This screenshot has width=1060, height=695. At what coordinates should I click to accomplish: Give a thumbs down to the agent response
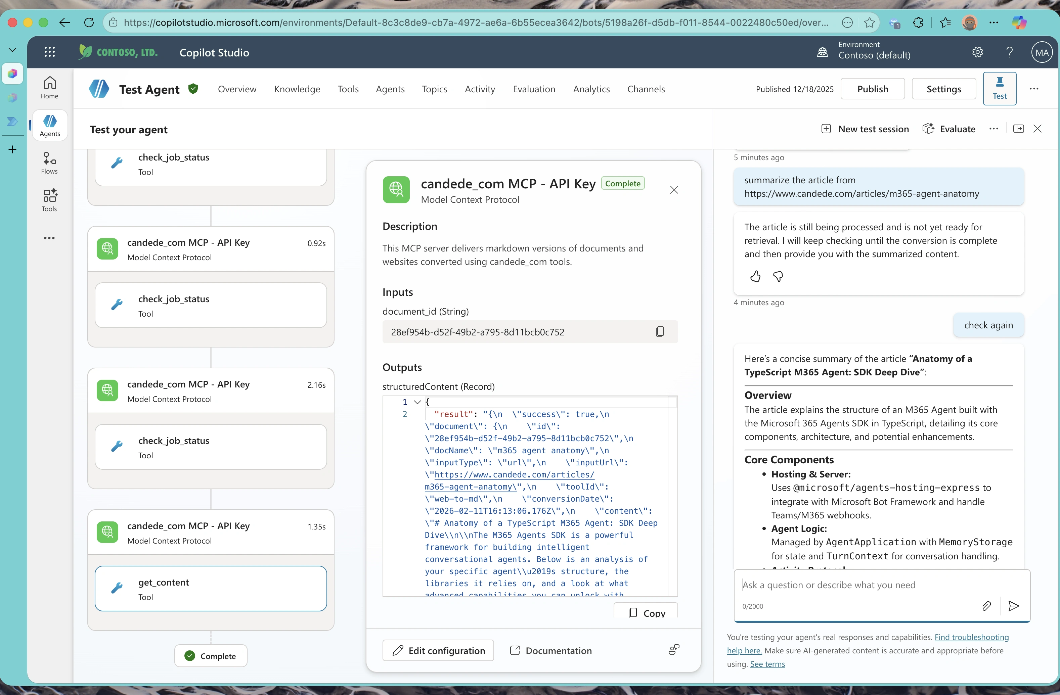click(778, 276)
